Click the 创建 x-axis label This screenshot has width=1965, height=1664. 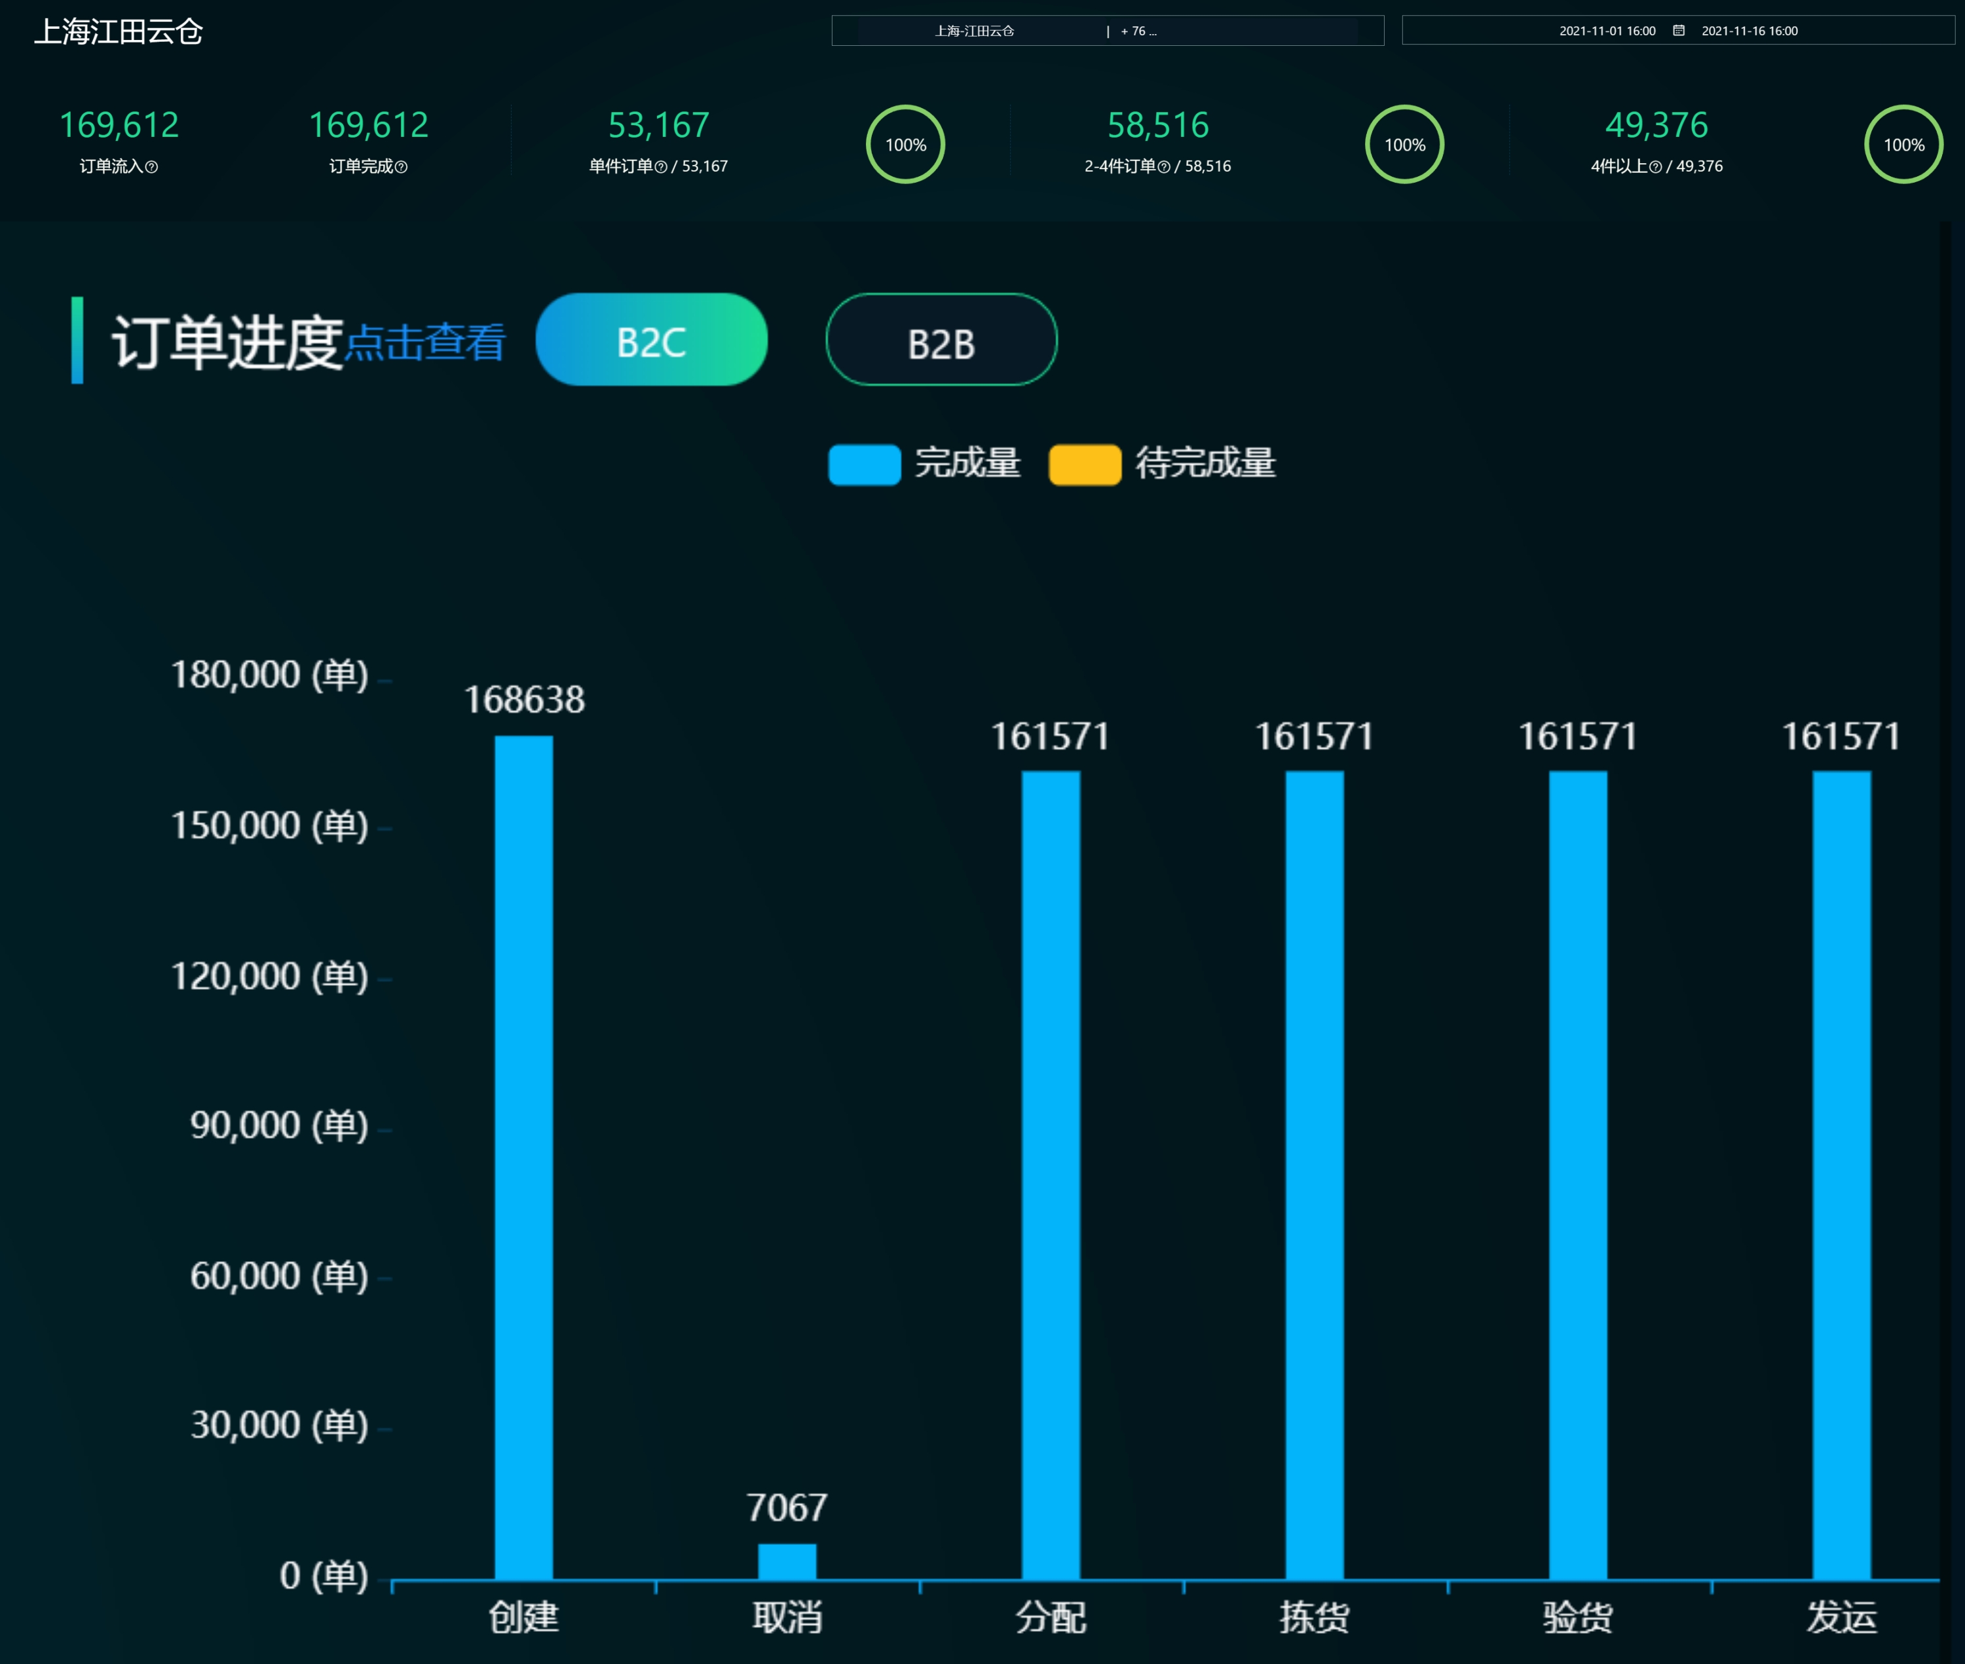pos(524,1617)
